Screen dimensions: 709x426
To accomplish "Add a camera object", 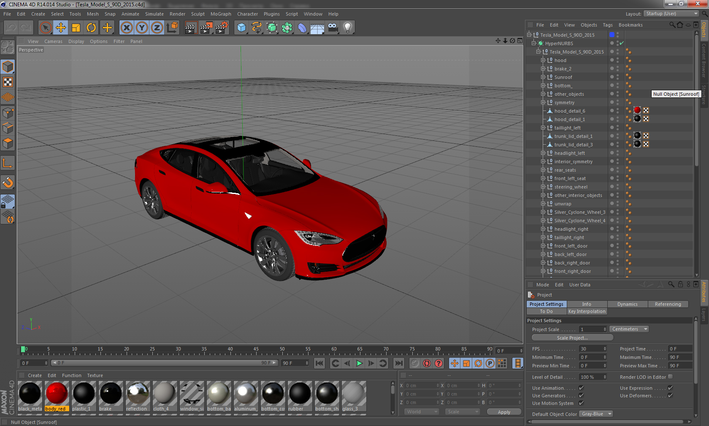I will pos(333,28).
